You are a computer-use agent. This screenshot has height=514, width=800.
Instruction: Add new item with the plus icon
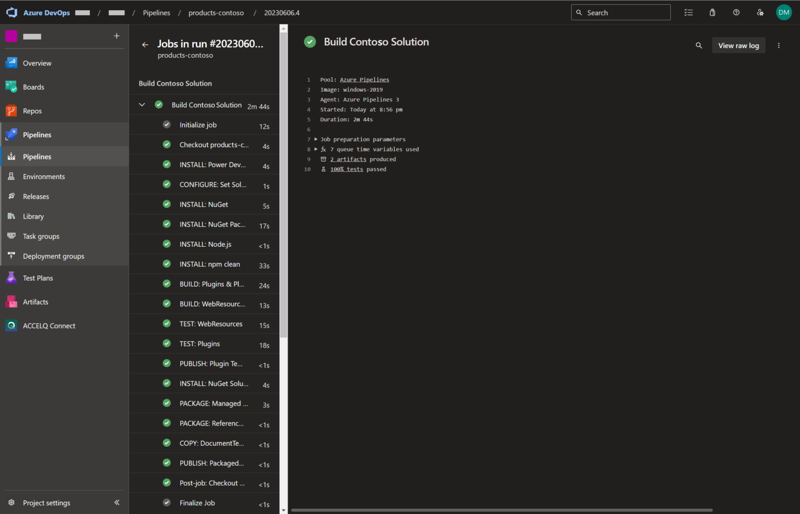coord(117,36)
